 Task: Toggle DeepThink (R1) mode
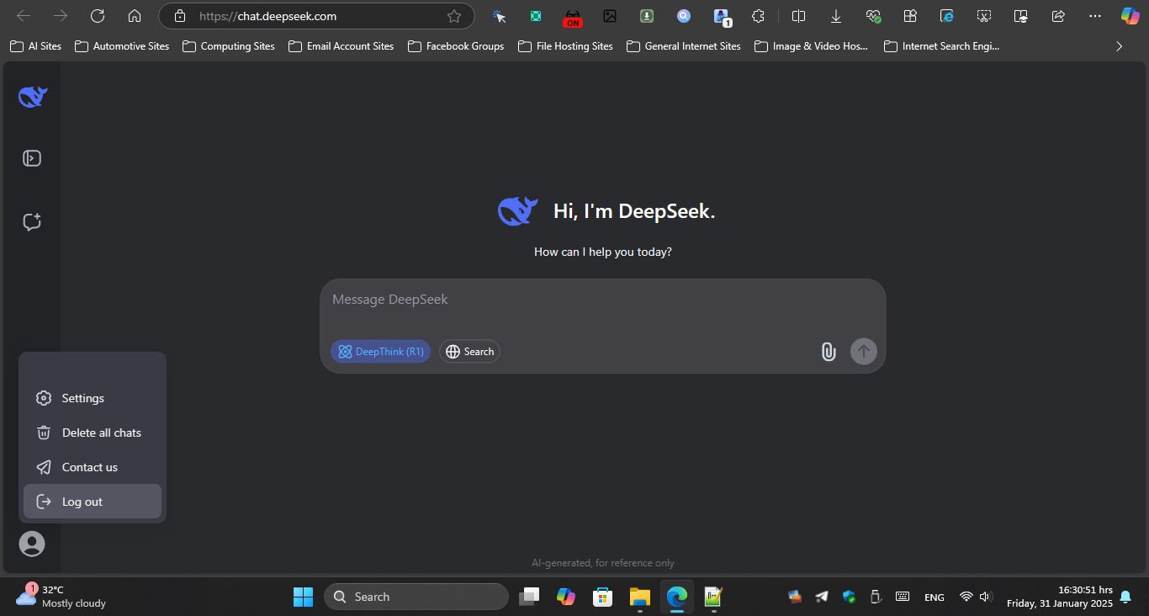(x=380, y=352)
